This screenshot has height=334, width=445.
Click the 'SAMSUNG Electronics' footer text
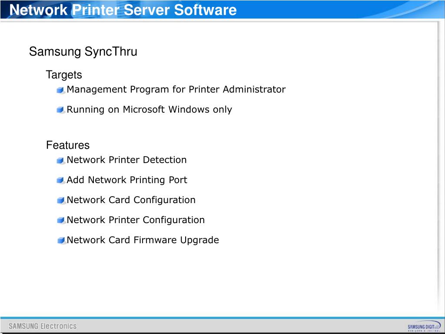pos(43,326)
